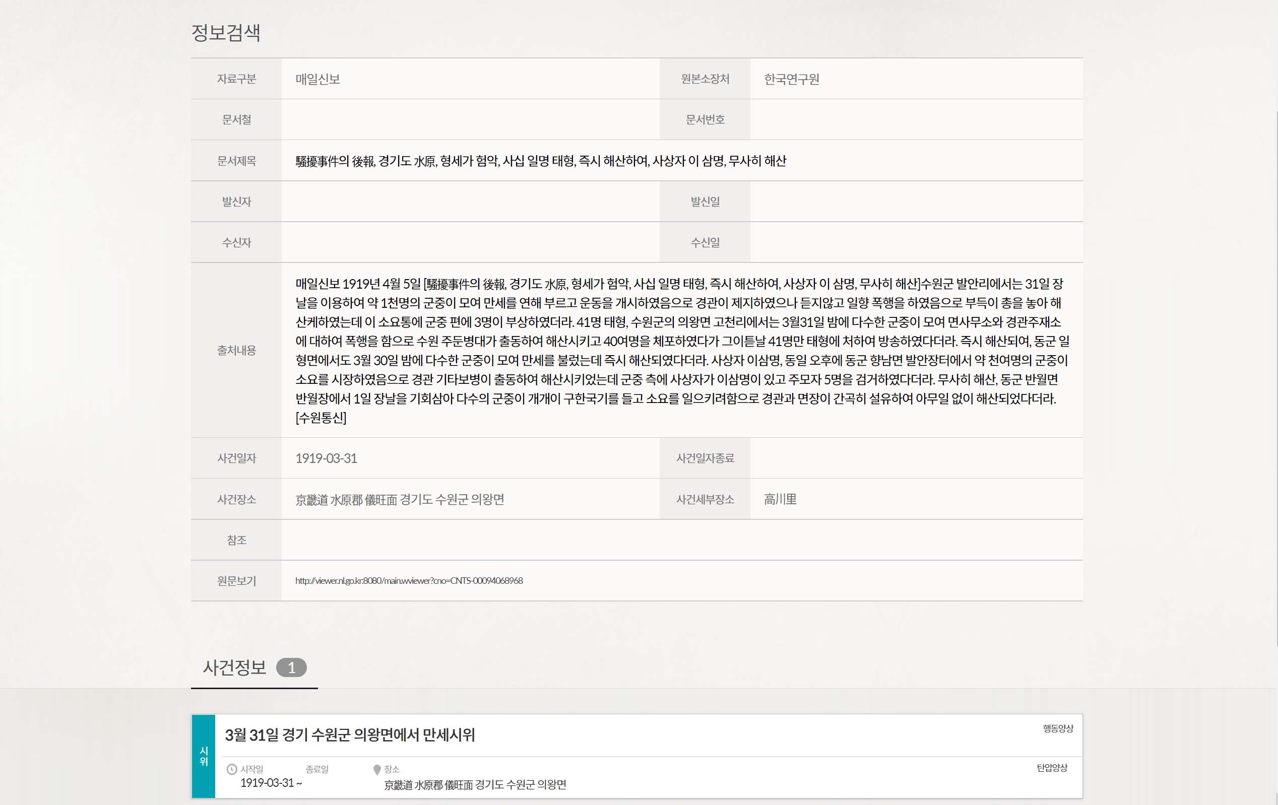Click the 사건세부장소 value 高川里
Image resolution: width=1278 pixels, height=805 pixels.
click(780, 499)
